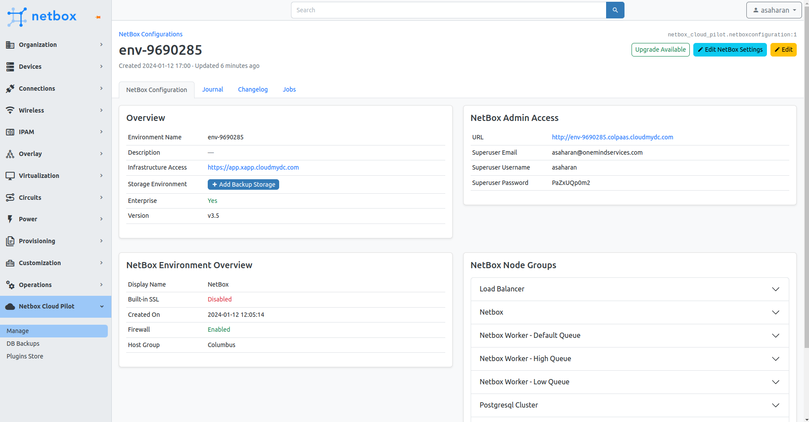Click the IPAM counter icon

(x=10, y=132)
